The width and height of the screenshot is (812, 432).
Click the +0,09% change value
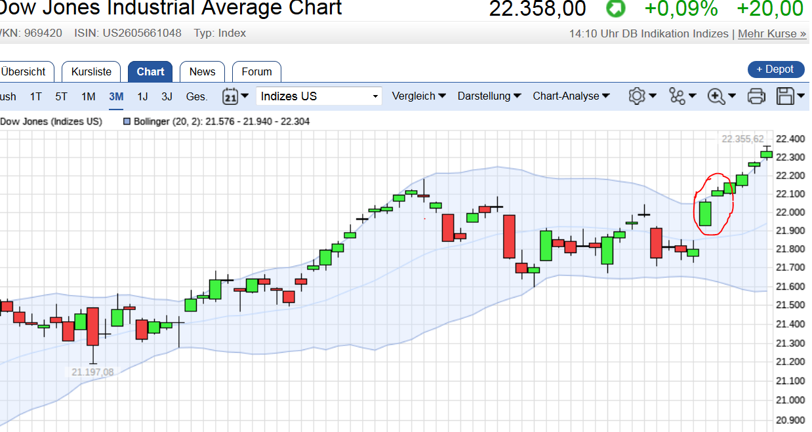tap(681, 9)
